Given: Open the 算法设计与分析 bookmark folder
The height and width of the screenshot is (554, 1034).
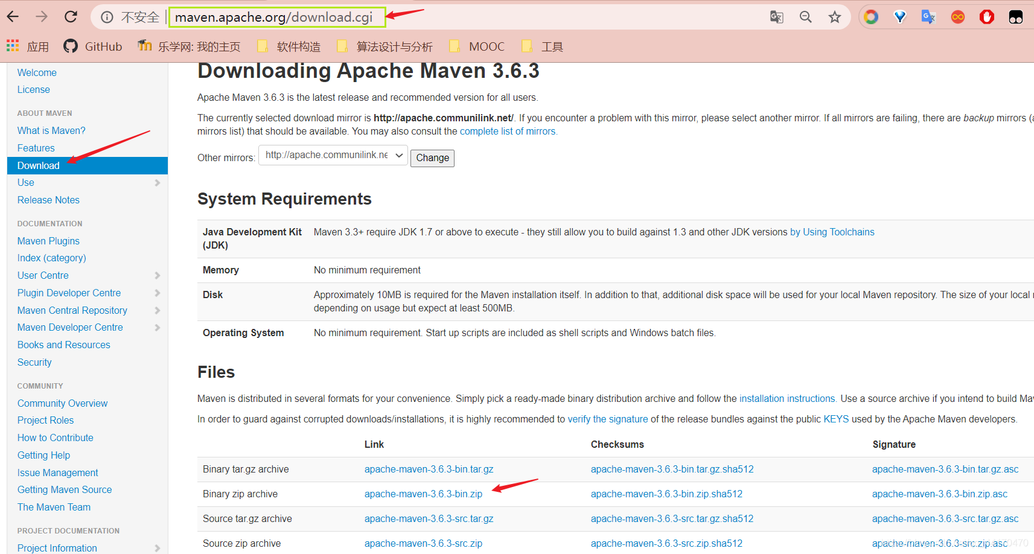Looking at the screenshot, I should 385,46.
